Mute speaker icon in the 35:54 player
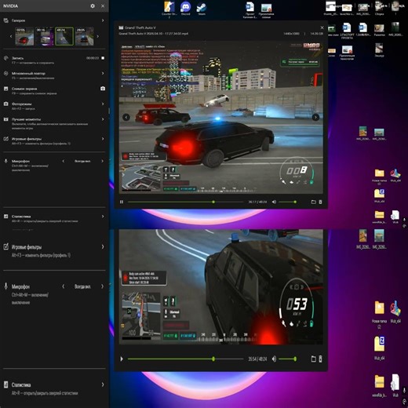Image resolution: width=408 pixels, height=408 pixels. [274, 359]
